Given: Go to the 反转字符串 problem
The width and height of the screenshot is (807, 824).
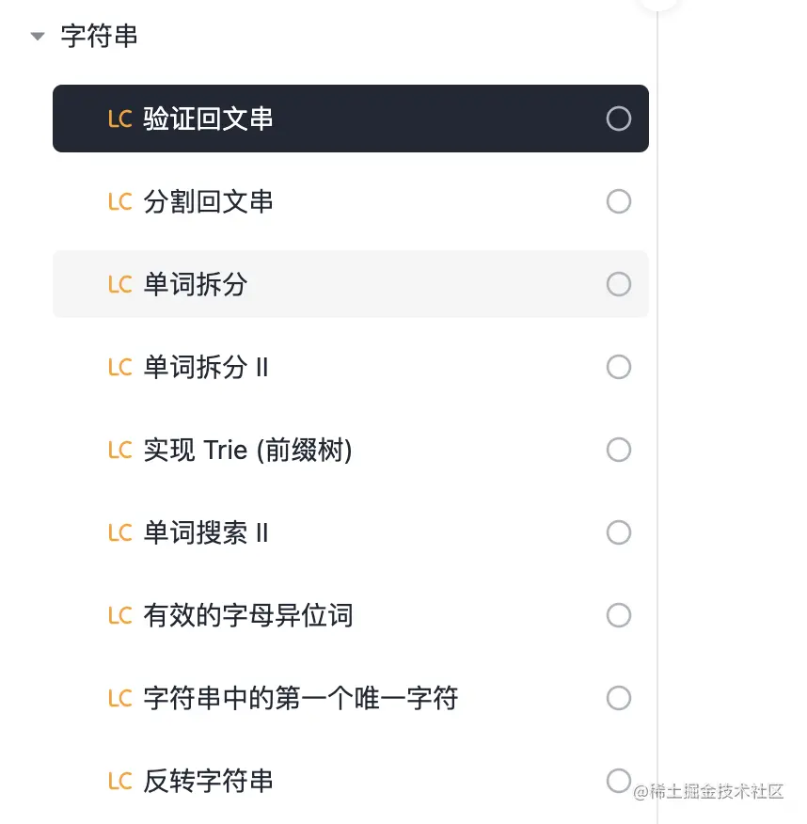Looking at the screenshot, I should click(209, 782).
